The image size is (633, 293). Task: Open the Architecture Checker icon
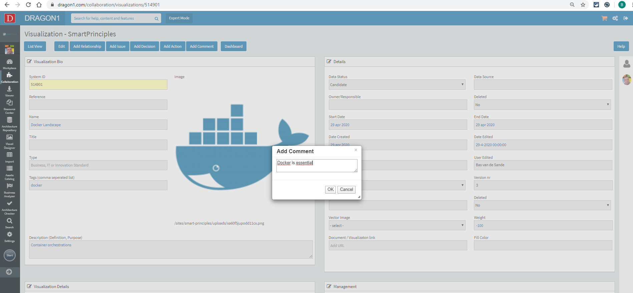(x=9, y=205)
